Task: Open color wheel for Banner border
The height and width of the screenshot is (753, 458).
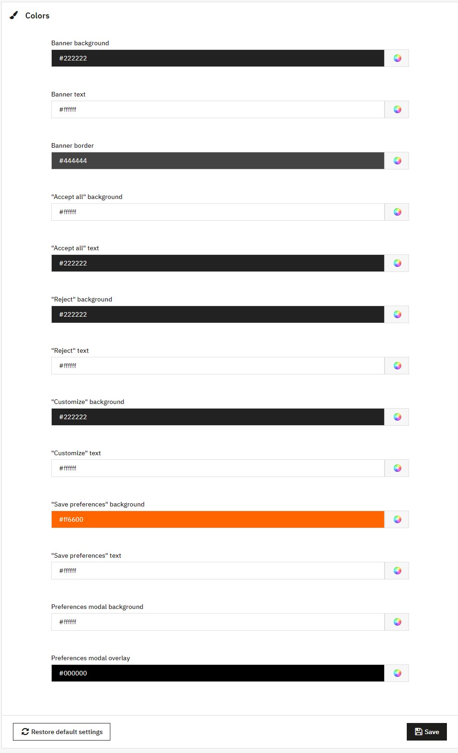Action: [397, 161]
